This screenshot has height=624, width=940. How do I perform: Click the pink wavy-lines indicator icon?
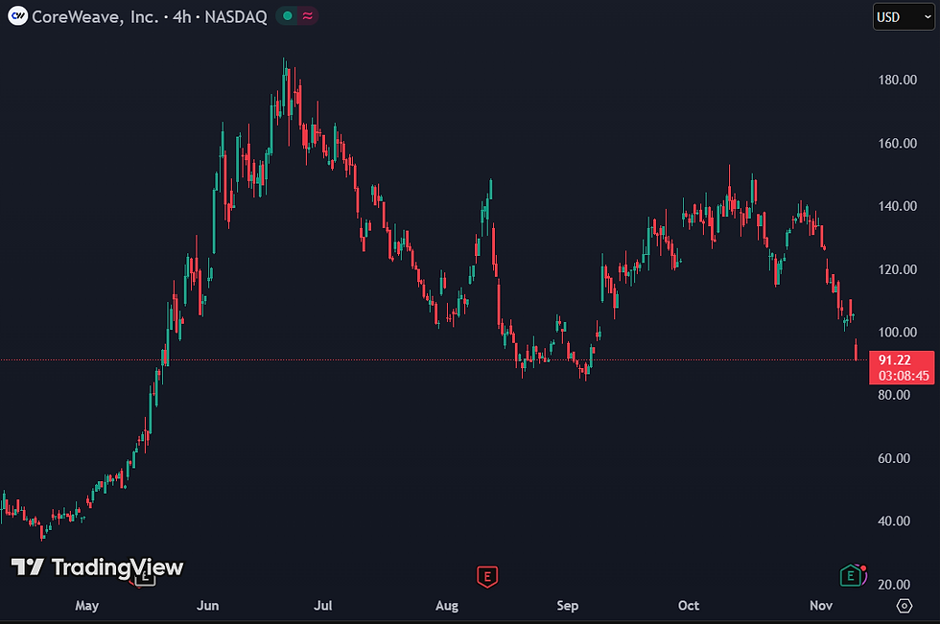308,16
